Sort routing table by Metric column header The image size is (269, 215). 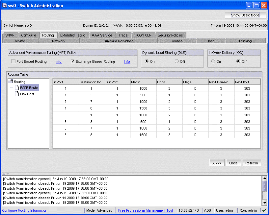[x=143, y=82]
